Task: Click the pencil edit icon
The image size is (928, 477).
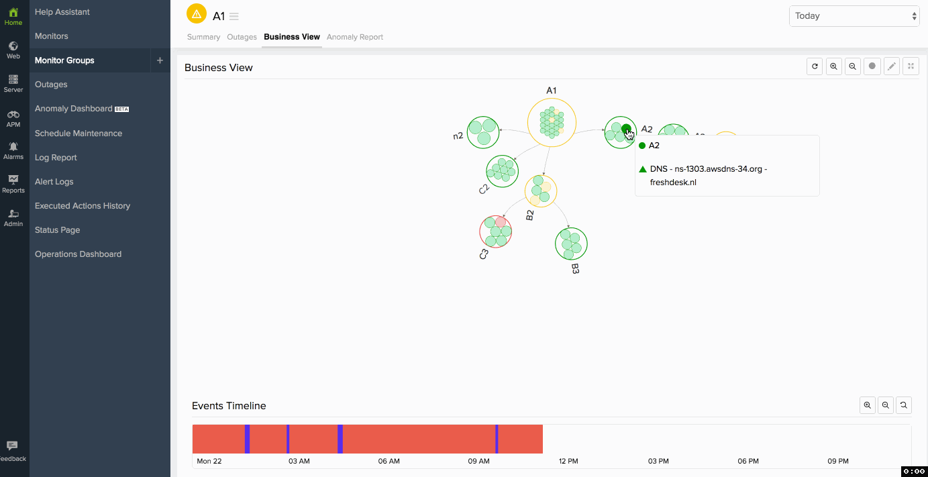Action: click(x=891, y=66)
